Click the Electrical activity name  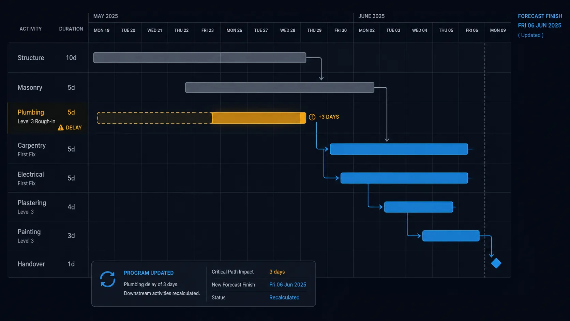pos(31,174)
